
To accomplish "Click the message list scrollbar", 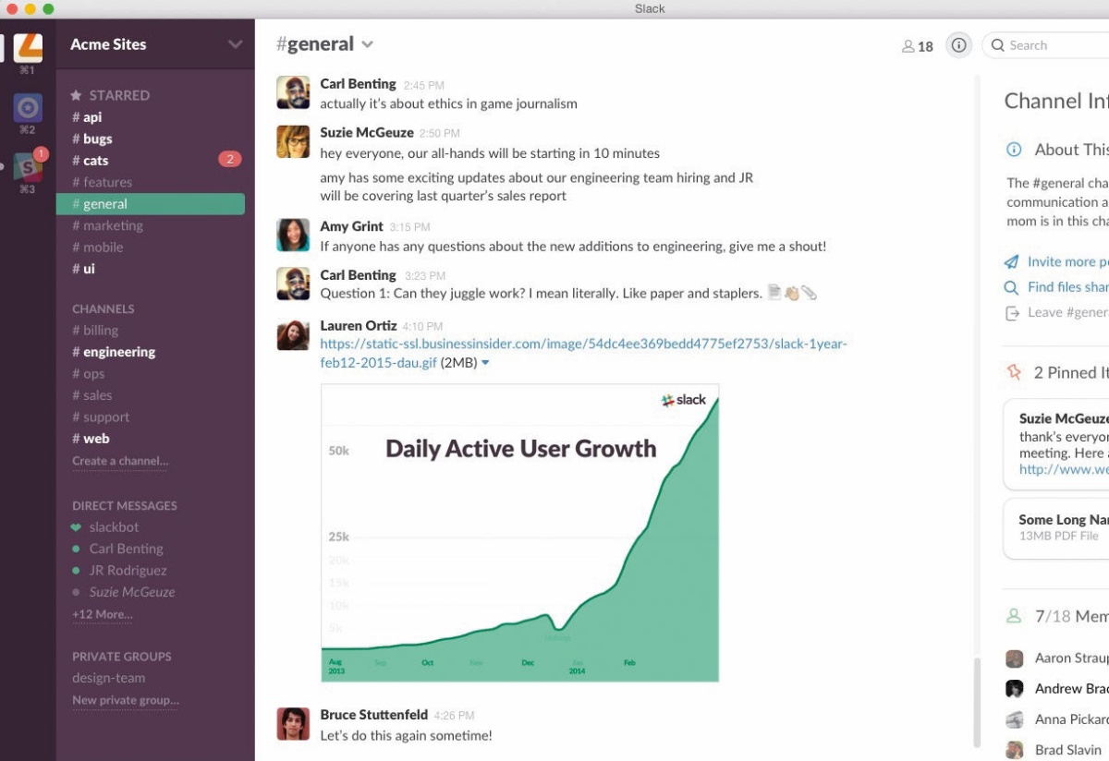I will click(x=975, y=702).
